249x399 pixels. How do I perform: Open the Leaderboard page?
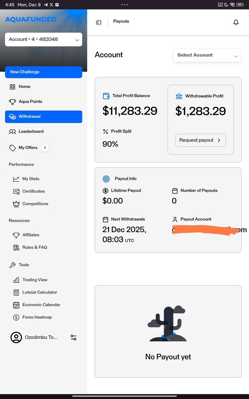pos(44,132)
